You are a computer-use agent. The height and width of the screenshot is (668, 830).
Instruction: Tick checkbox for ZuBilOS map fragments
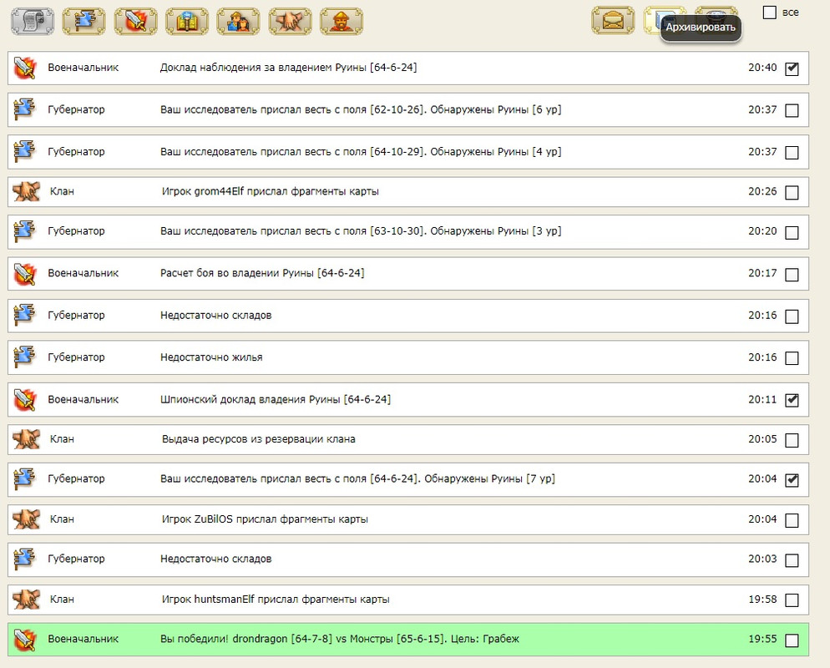pos(792,521)
